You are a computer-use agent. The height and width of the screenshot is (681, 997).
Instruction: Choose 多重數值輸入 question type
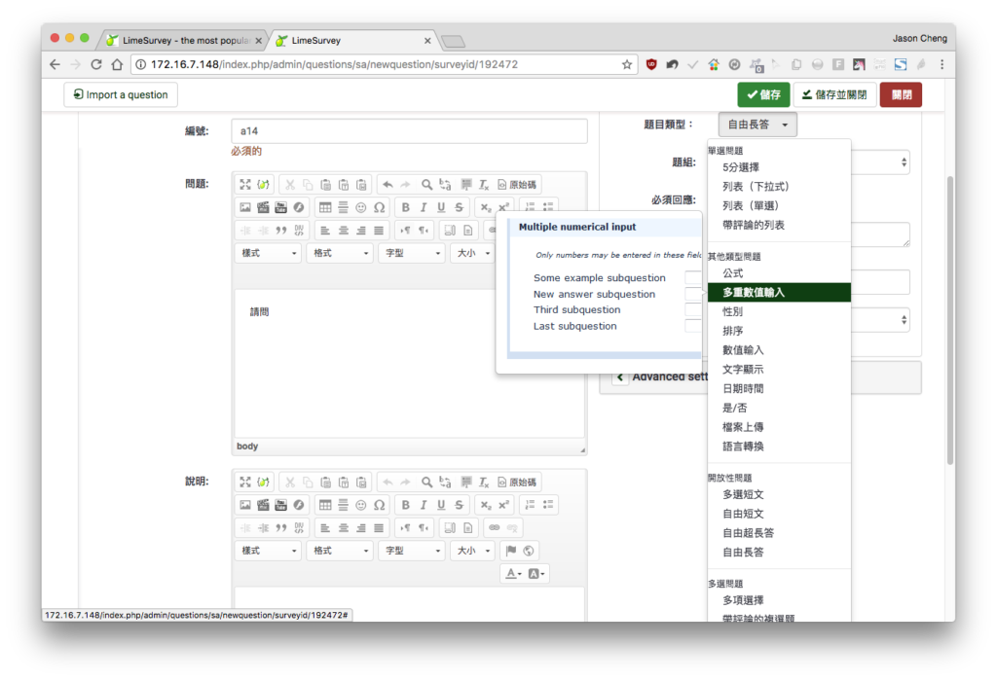tap(779, 292)
